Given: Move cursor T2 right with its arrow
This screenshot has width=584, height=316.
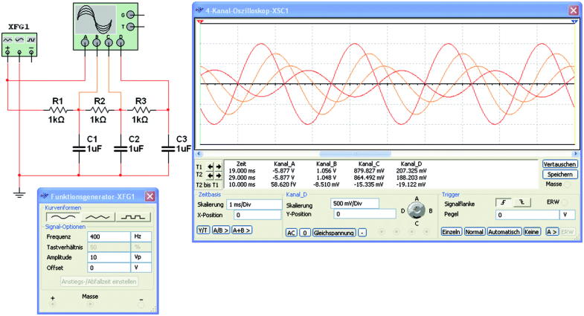Looking at the screenshot, I should coord(218,175).
